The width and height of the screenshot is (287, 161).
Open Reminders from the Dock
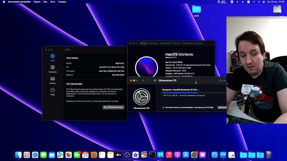102,155
